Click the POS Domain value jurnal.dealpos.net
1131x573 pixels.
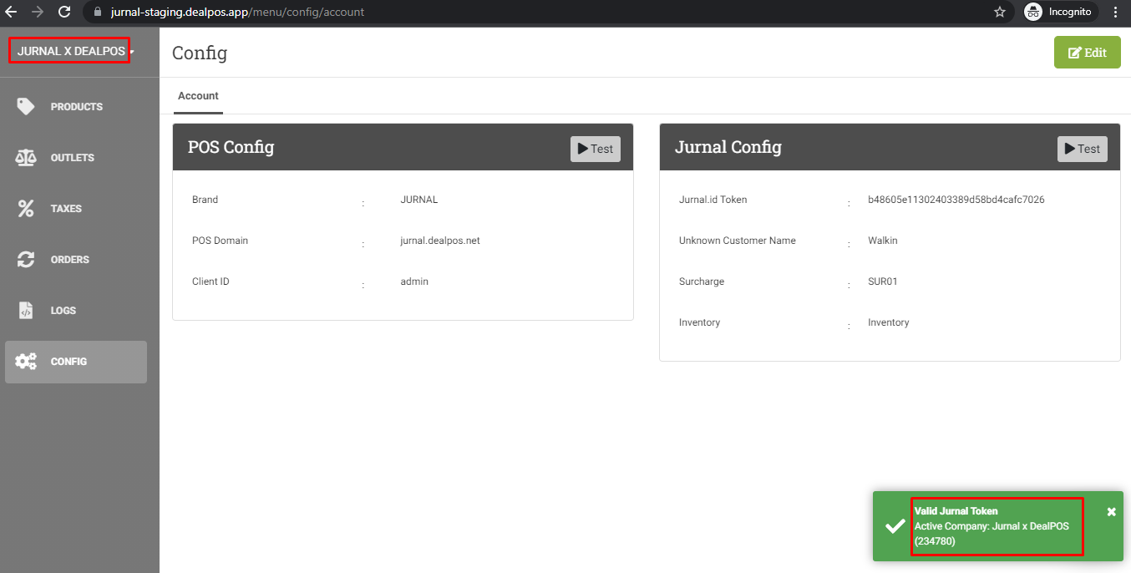point(440,241)
